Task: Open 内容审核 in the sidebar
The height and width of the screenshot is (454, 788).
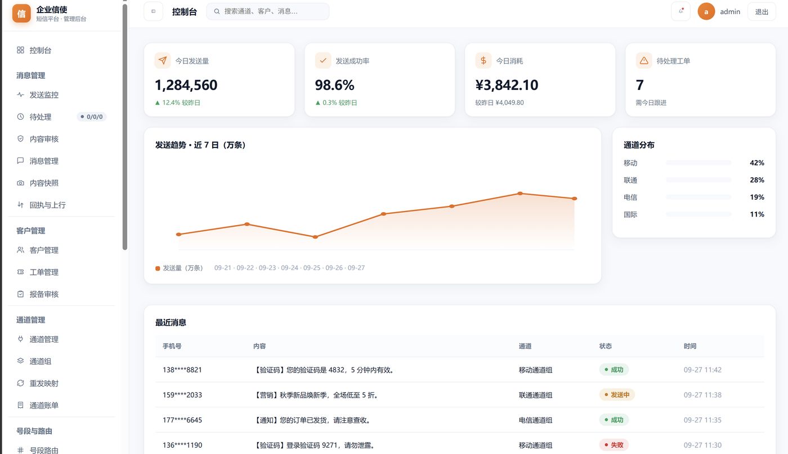Action: (61, 138)
